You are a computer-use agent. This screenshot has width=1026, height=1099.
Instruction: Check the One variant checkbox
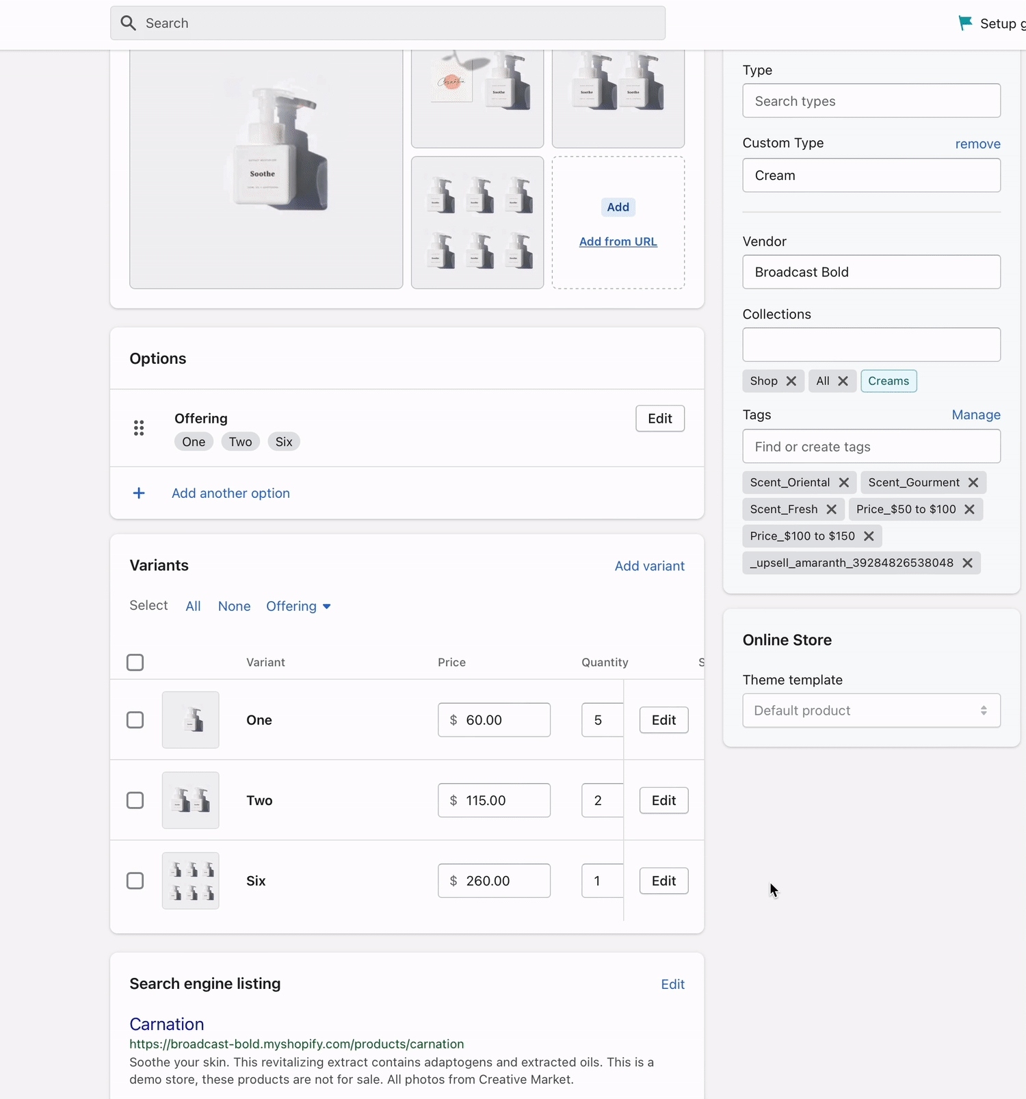click(x=135, y=720)
